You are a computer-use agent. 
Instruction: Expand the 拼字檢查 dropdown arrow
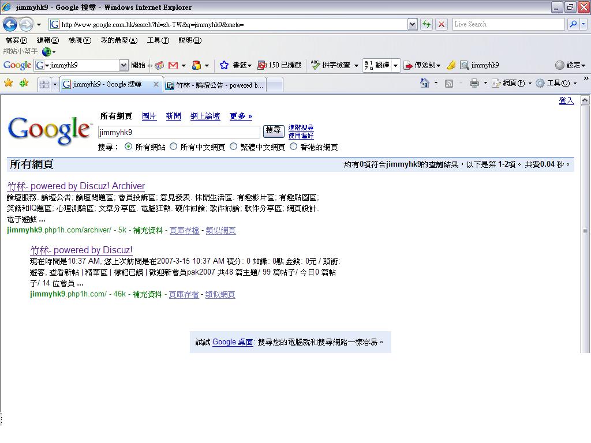tap(356, 66)
